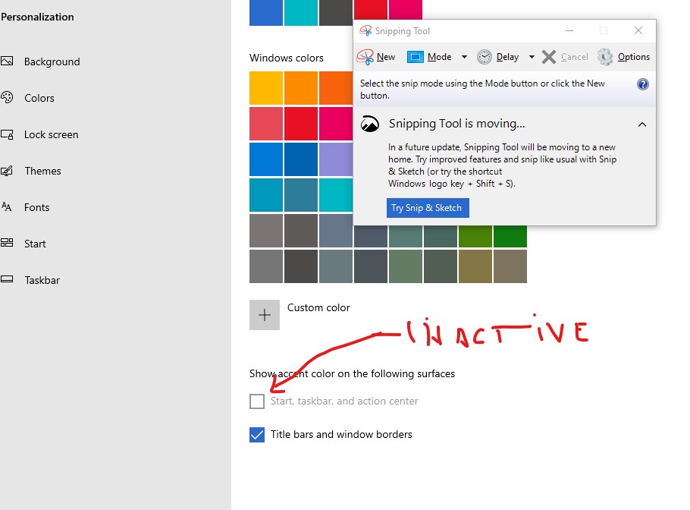The image size is (690, 510).
Task: Pick the yellow swatch in Windows colors
Action: click(x=266, y=88)
